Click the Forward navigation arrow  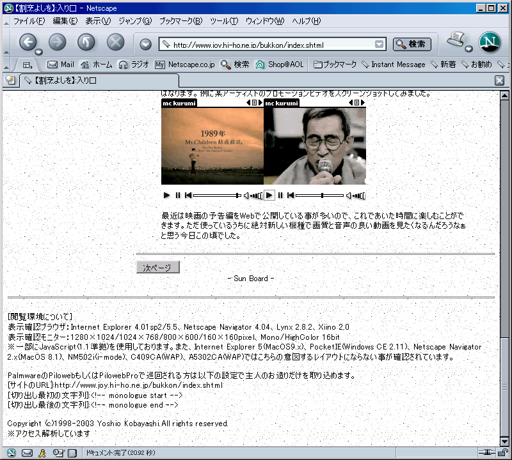(x=58, y=42)
